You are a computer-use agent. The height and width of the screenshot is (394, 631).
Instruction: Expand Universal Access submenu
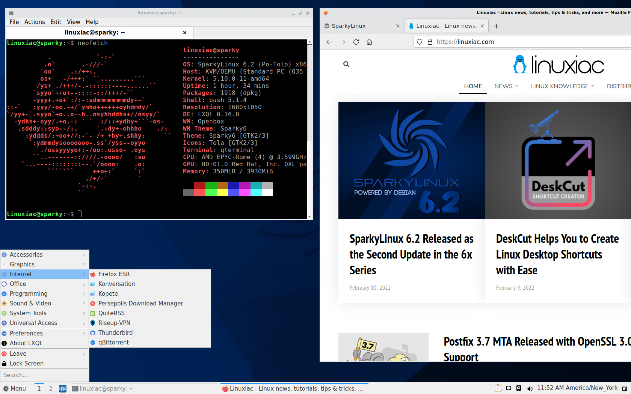coord(44,323)
